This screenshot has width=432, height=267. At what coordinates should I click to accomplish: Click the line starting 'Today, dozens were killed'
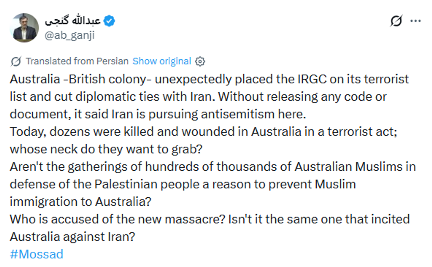tap(203, 132)
